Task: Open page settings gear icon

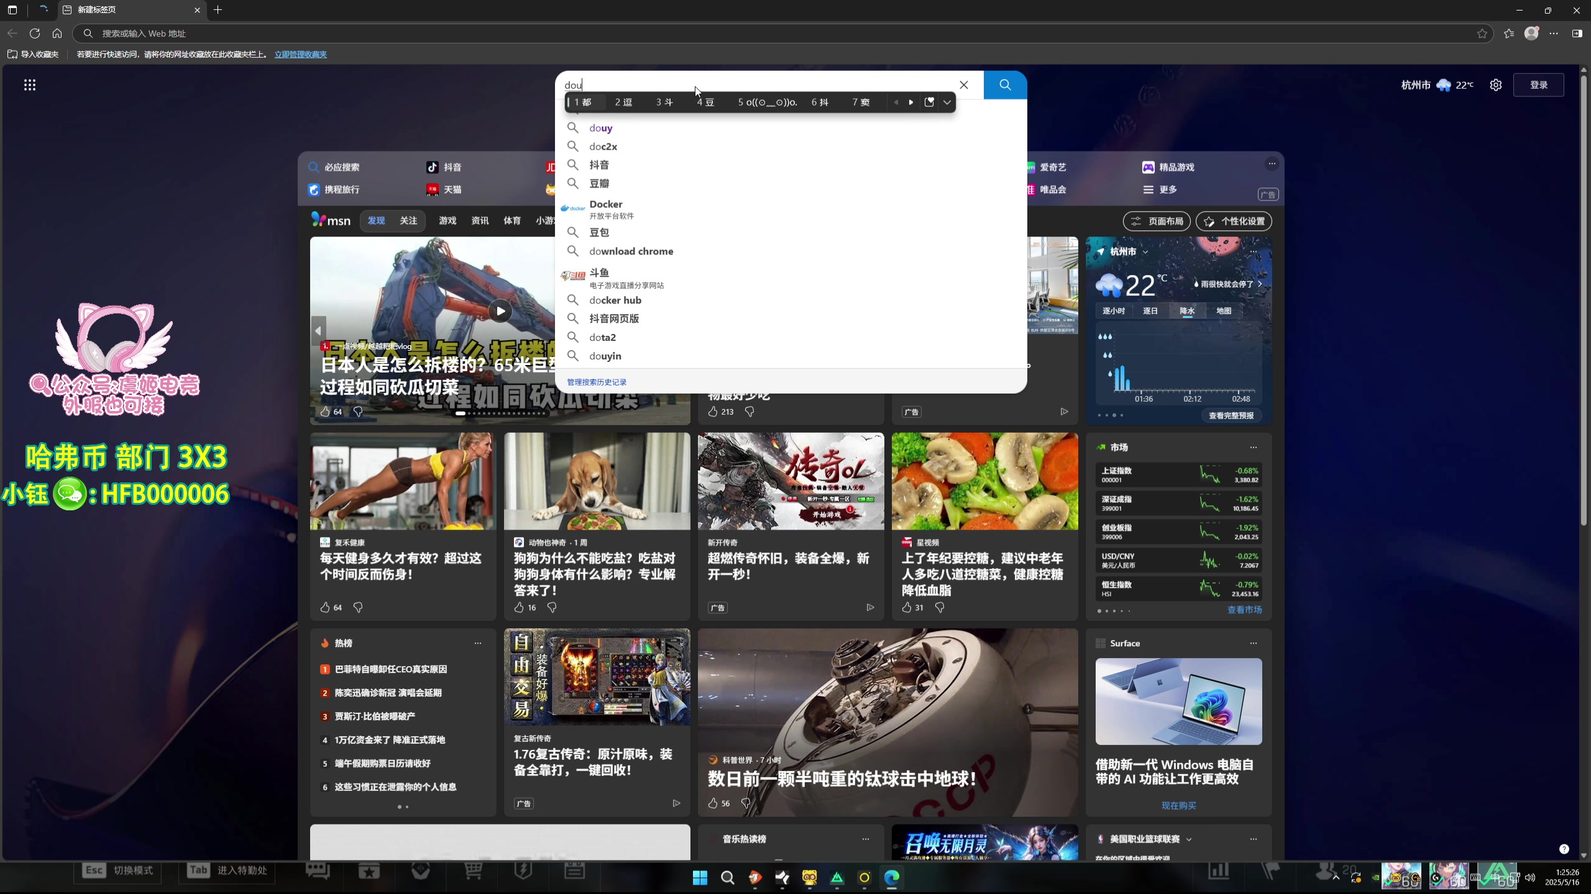Action: pyautogui.click(x=1496, y=85)
